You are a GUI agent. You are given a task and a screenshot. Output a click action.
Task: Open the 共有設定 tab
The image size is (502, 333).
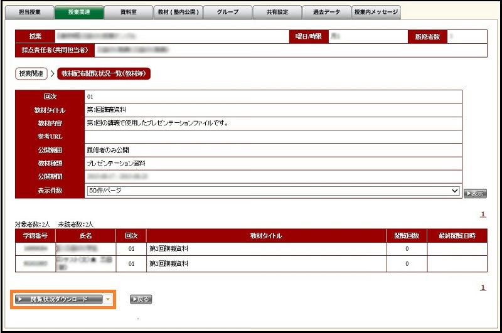276,12
